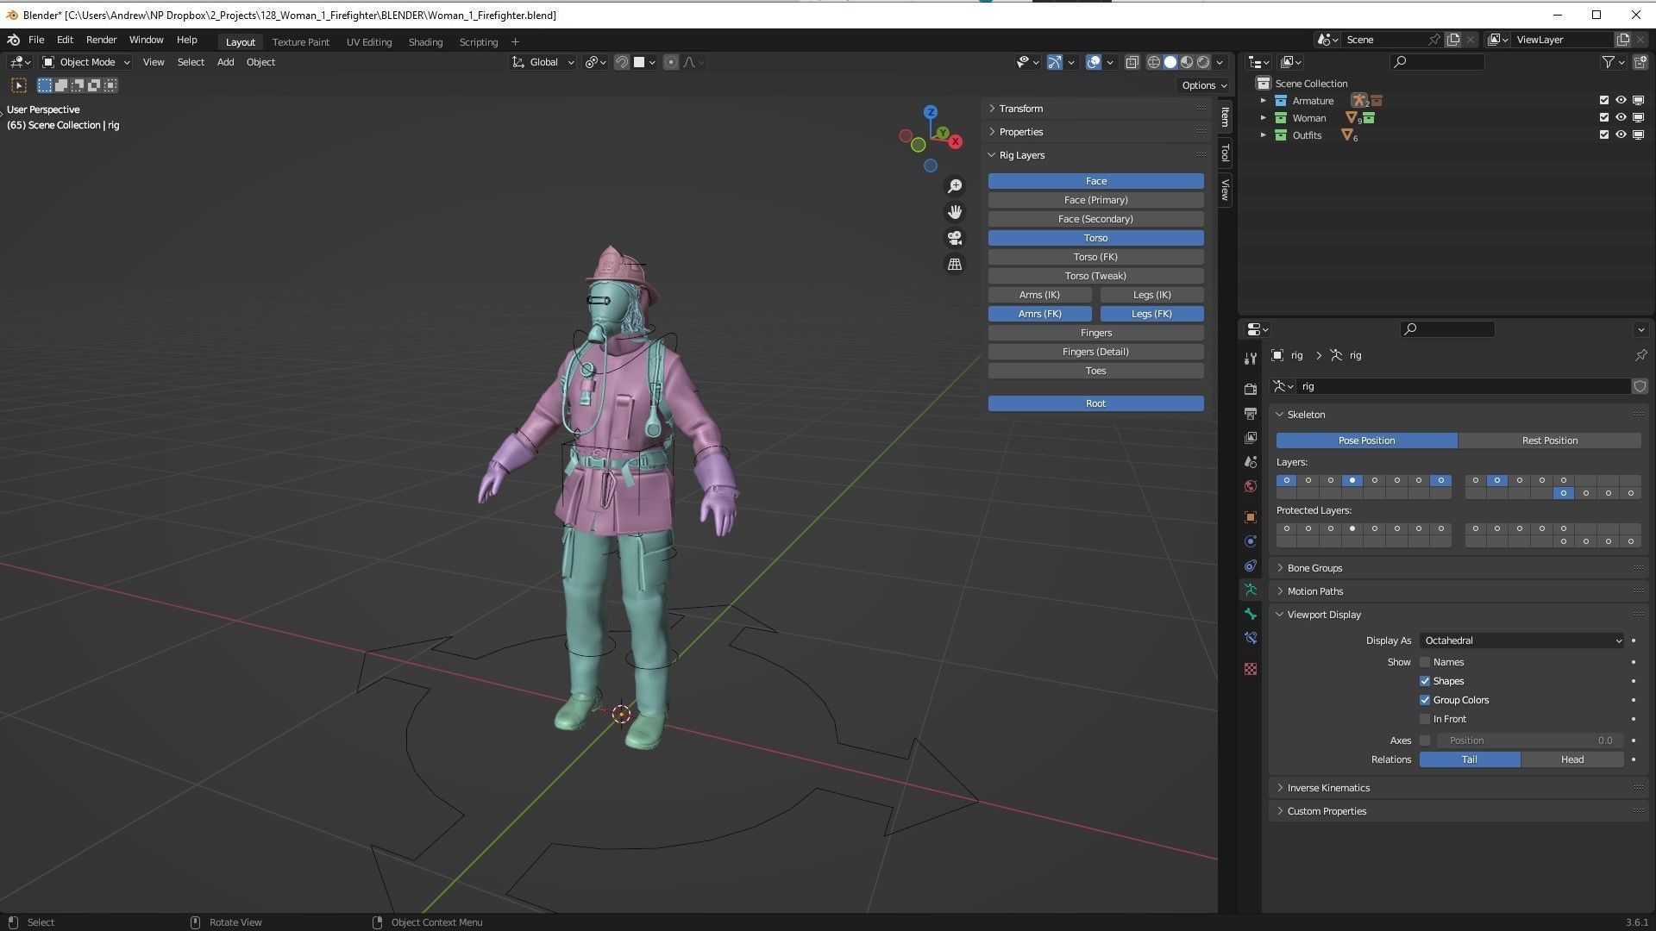Open the Object properties tab
The height and width of the screenshot is (931, 1656).
pos(1251,517)
